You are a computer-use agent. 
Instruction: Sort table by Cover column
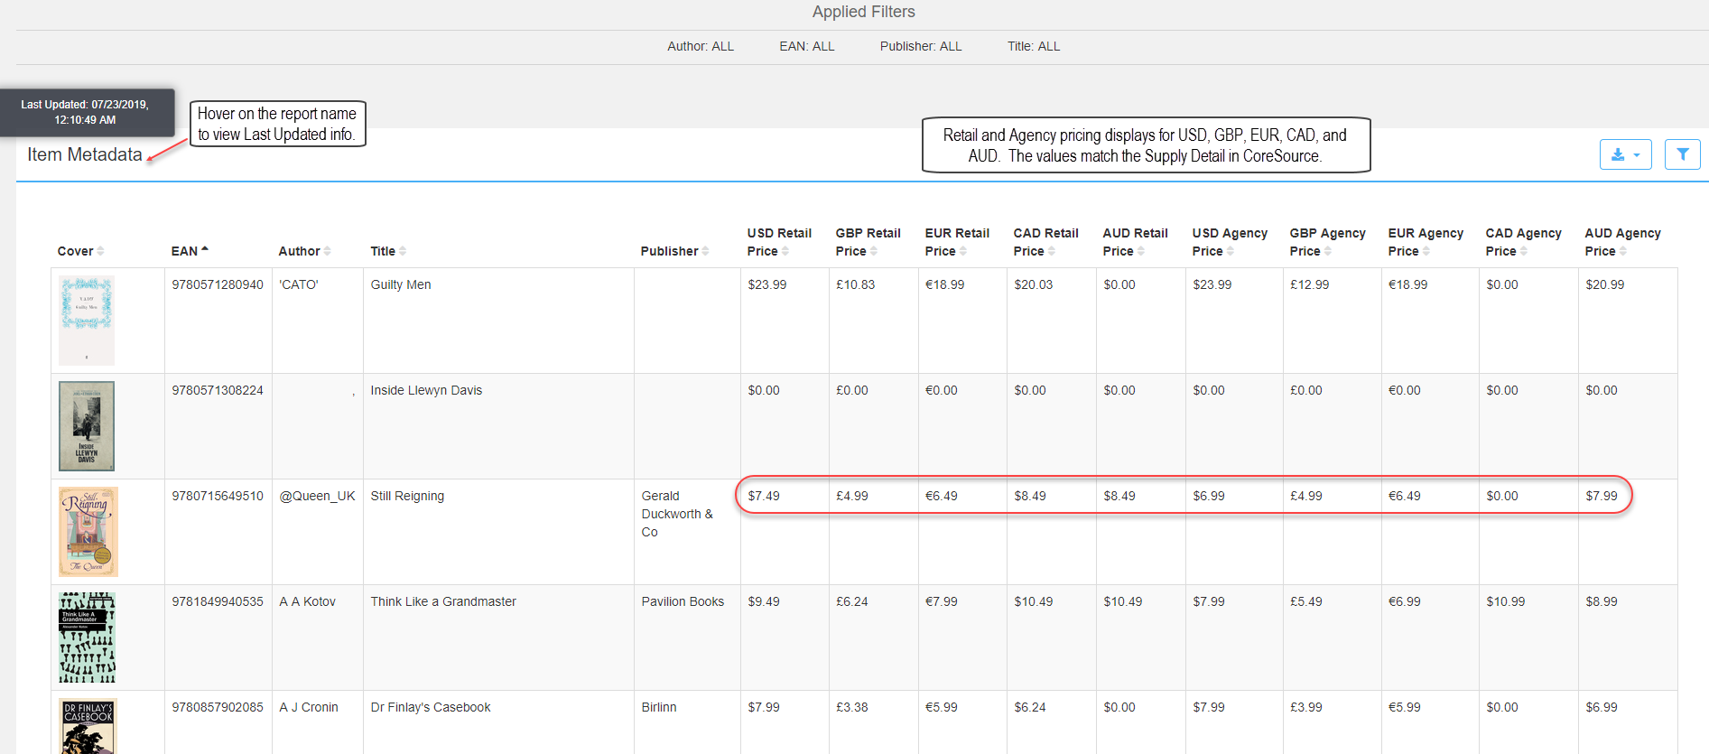click(x=80, y=251)
